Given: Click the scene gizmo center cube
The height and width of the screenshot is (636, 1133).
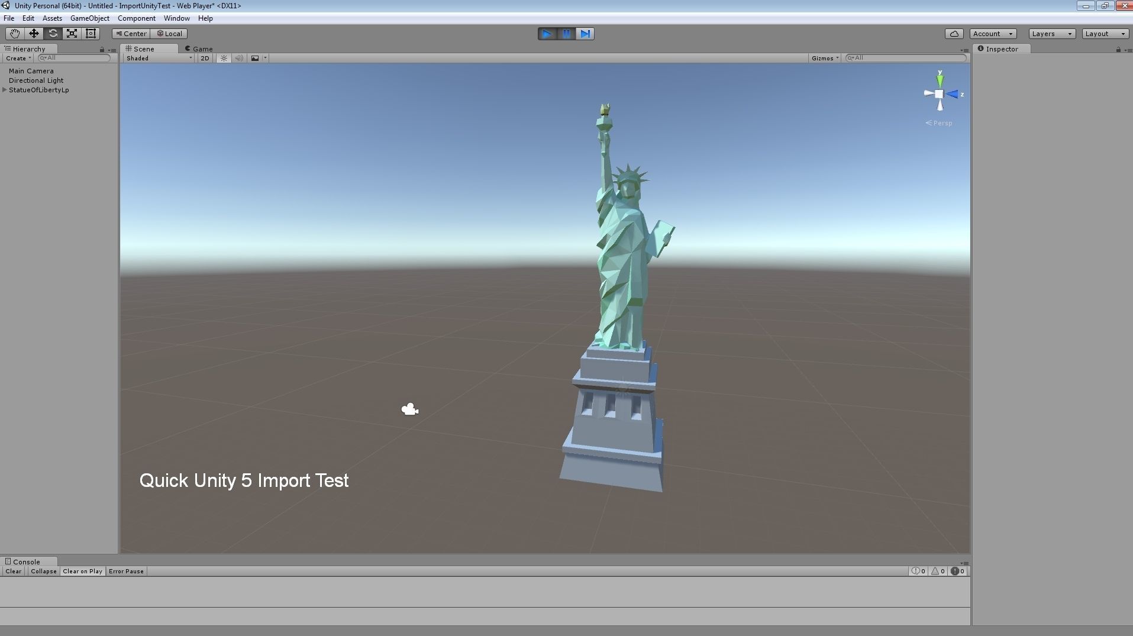Looking at the screenshot, I should [939, 94].
